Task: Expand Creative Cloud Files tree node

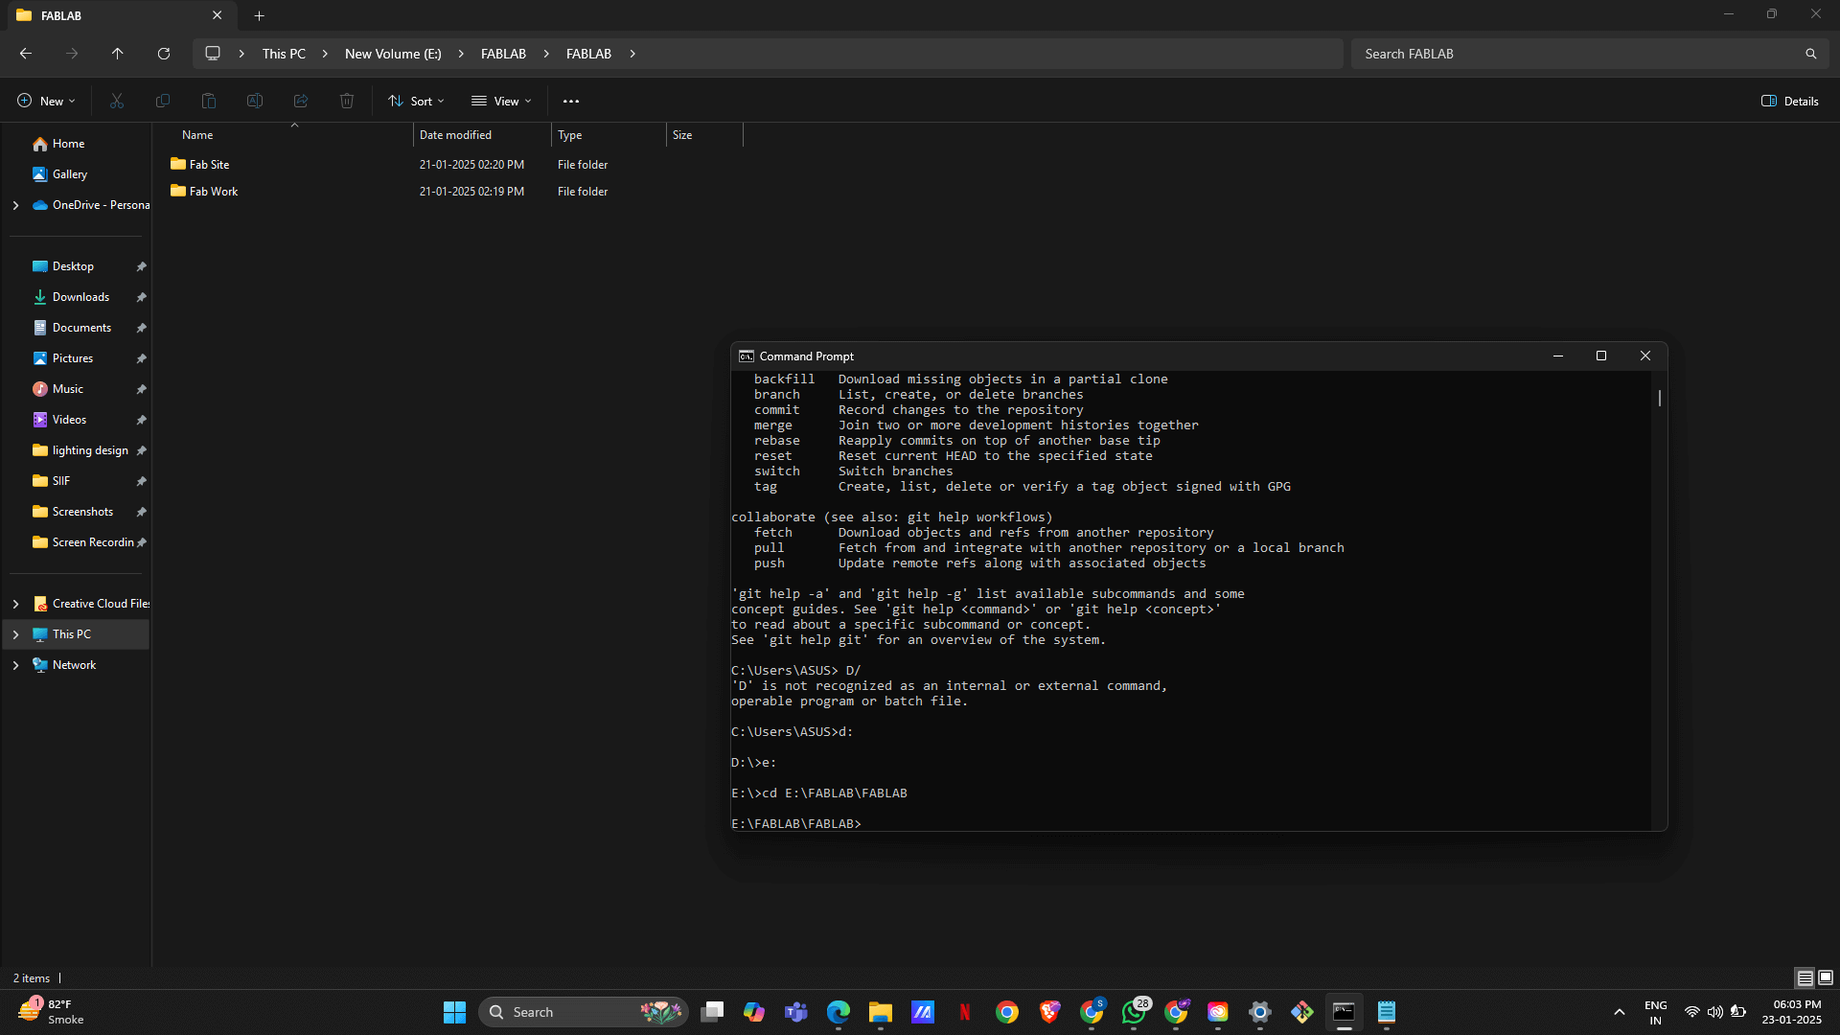Action: coord(15,604)
